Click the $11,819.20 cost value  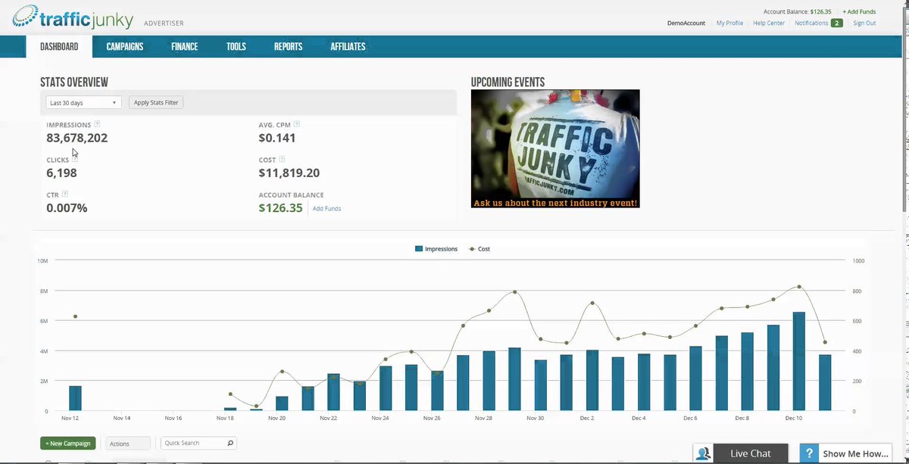pos(289,173)
